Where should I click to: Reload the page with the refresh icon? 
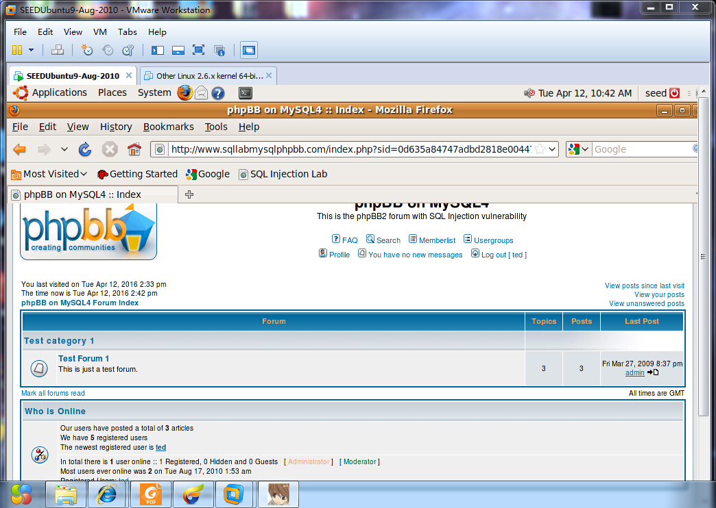(85, 149)
